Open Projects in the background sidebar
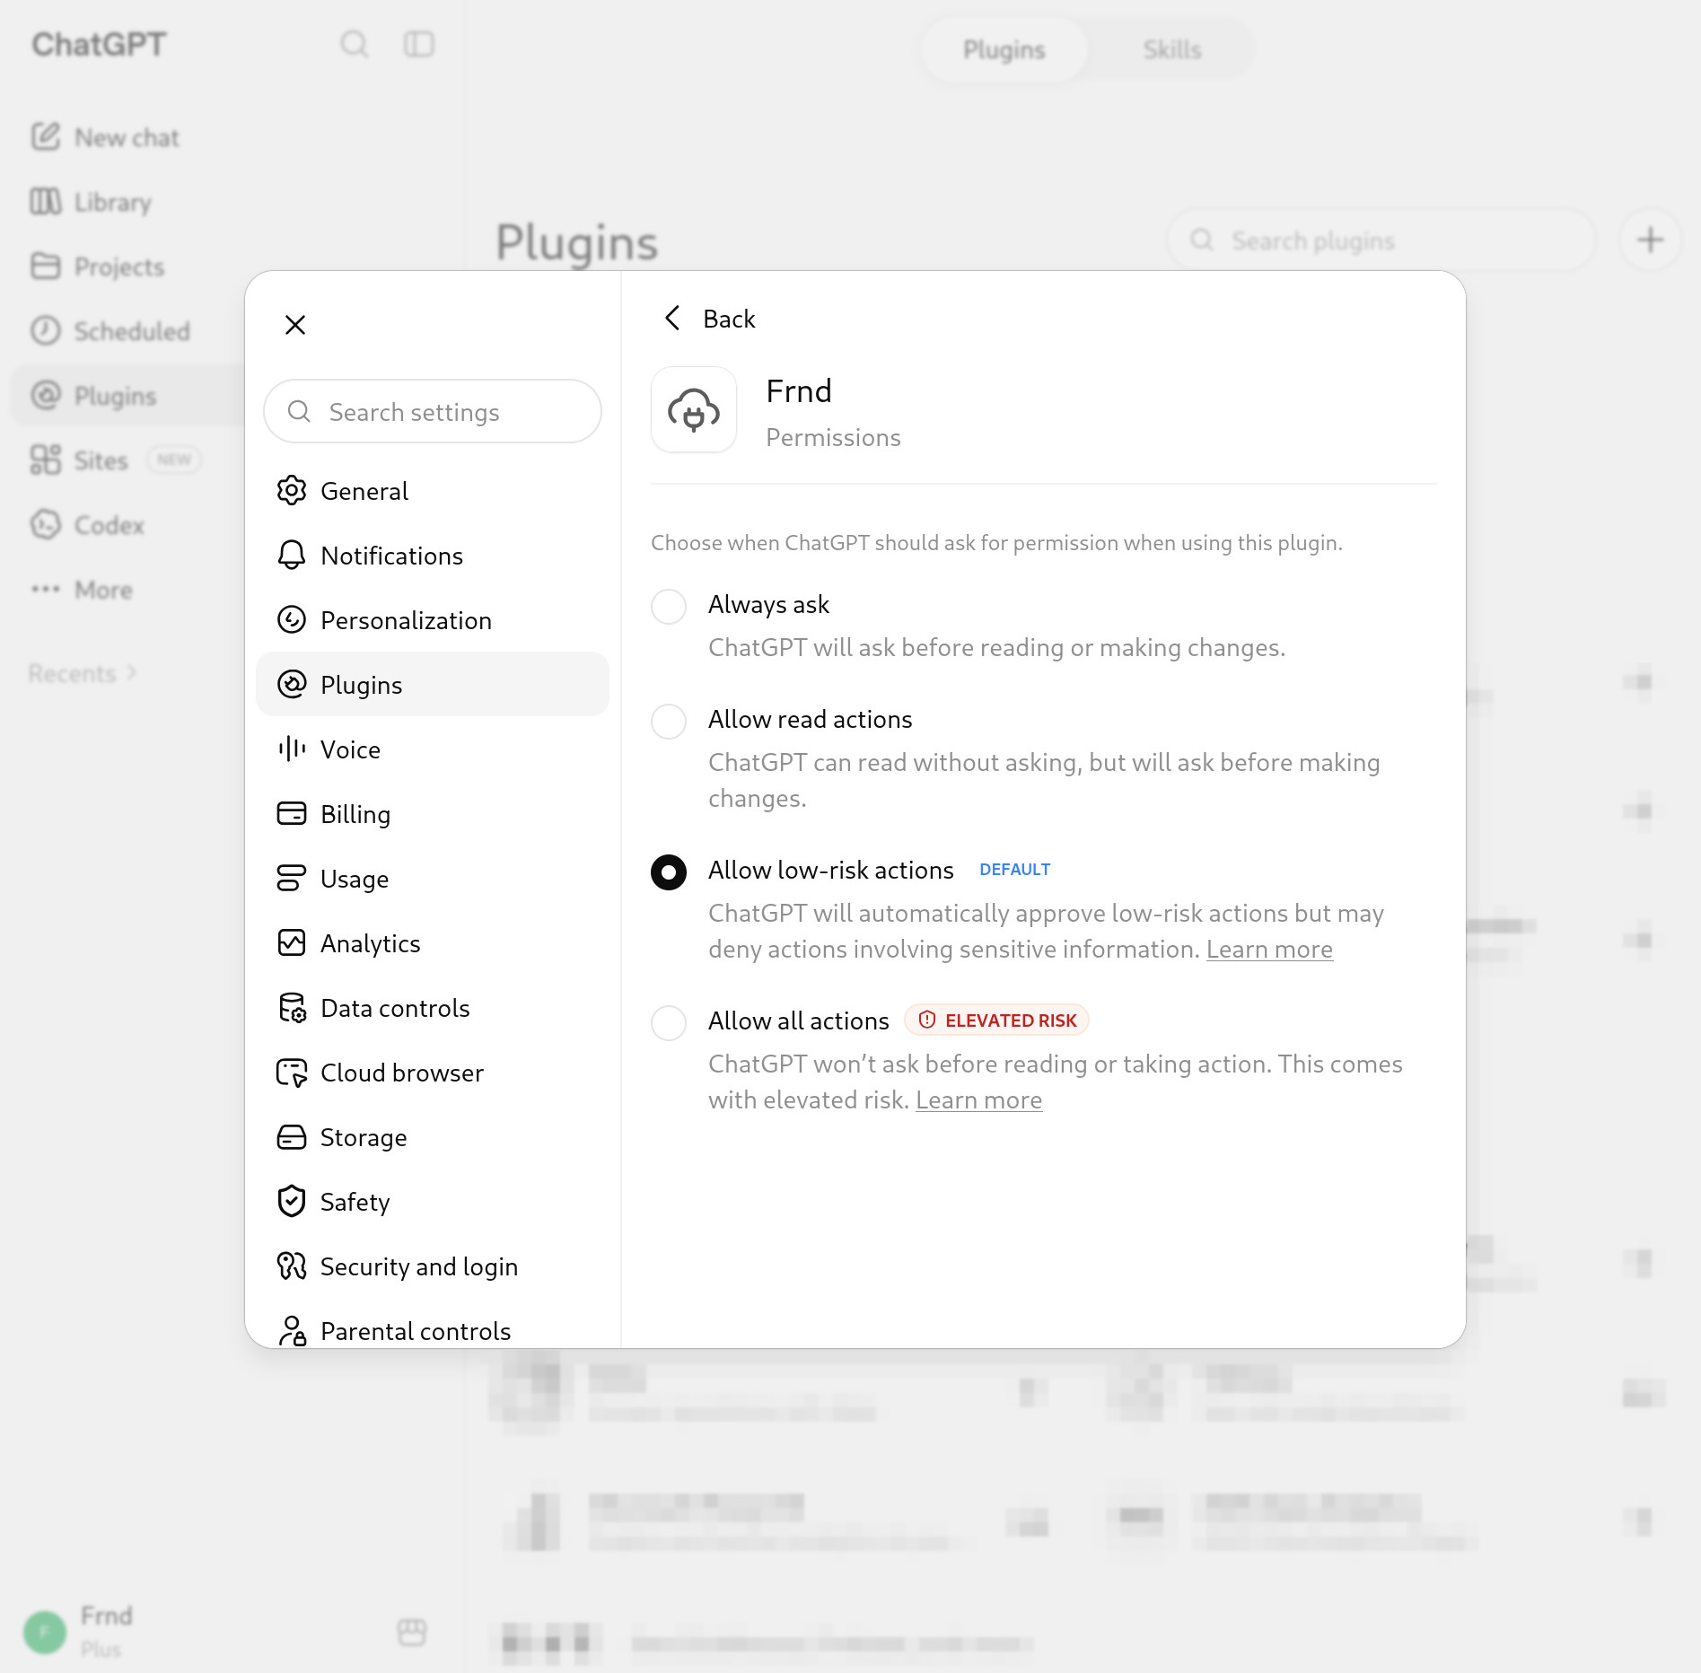The height and width of the screenshot is (1673, 1701). point(98,267)
